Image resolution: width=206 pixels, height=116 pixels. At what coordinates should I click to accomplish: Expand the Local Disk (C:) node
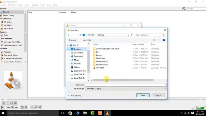[69, 71]
